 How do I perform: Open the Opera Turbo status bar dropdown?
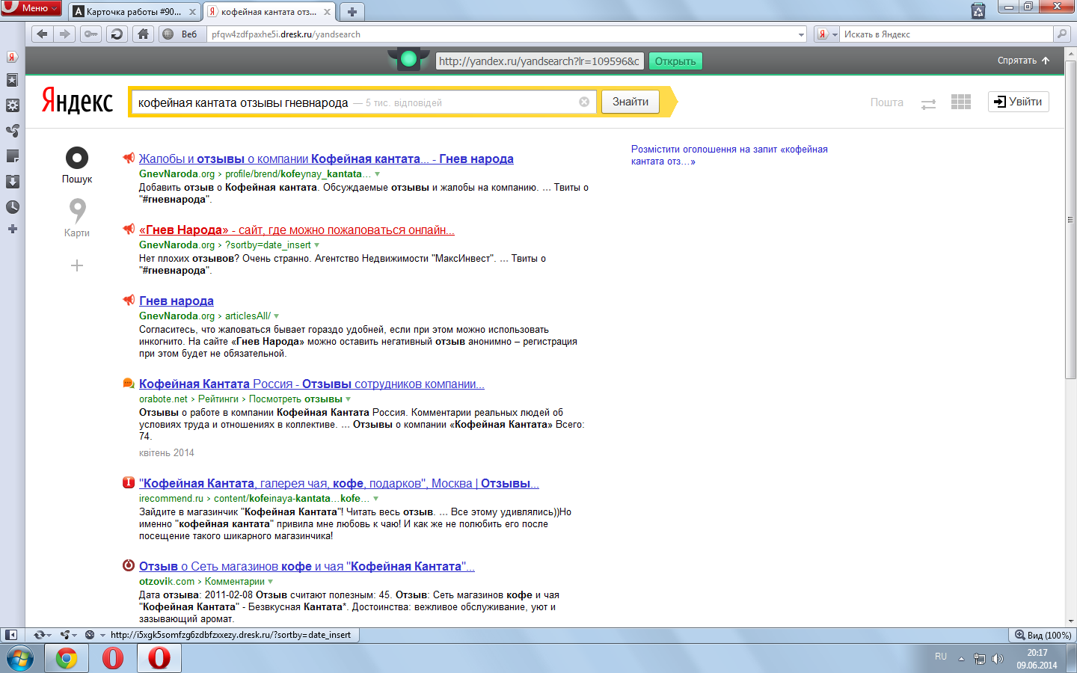tap(94, 635)
